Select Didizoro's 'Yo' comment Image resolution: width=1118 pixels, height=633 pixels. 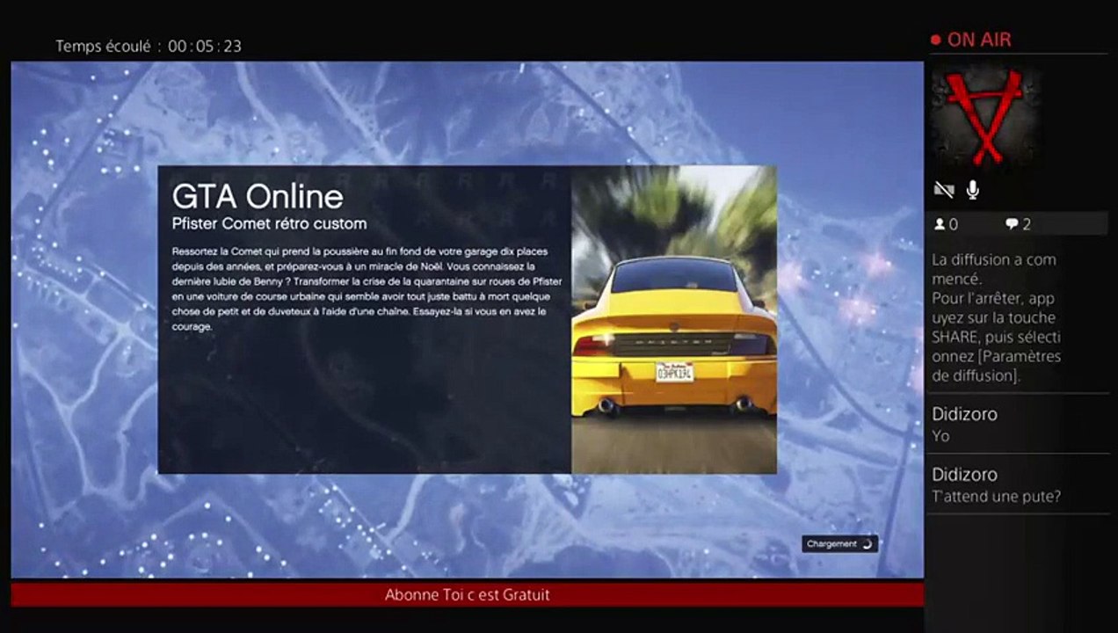point(1018,424)
